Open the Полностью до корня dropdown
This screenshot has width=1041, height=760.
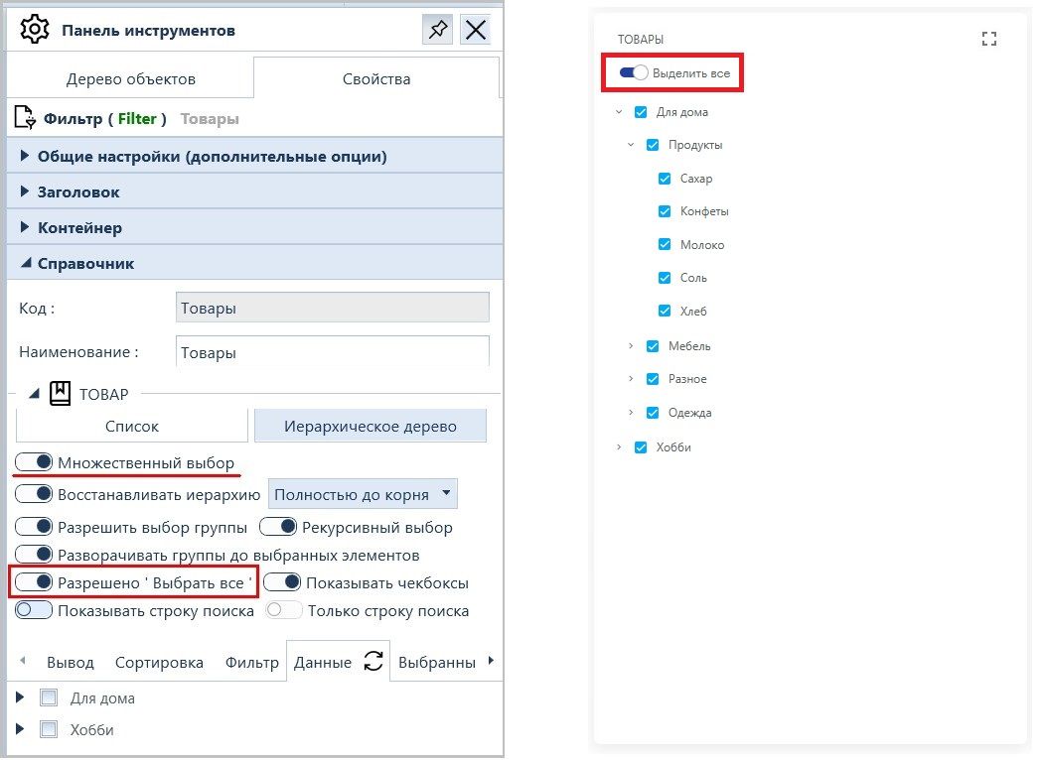363,494
